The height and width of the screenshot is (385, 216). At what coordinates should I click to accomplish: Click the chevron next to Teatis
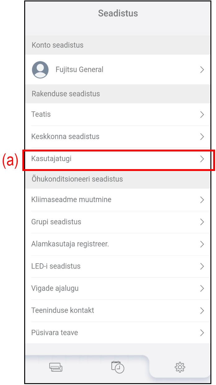[202, 115]
